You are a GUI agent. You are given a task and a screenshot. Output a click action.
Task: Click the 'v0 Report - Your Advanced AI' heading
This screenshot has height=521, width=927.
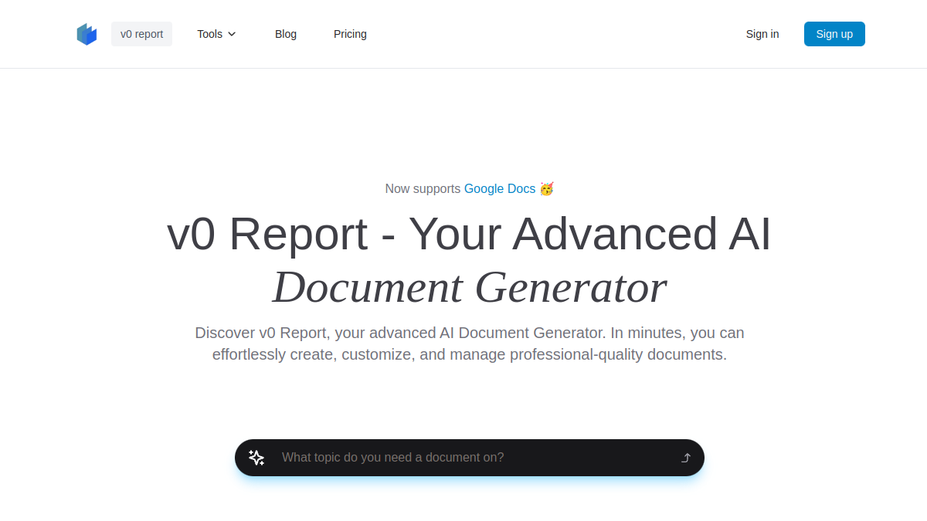[x=470, y=234]
